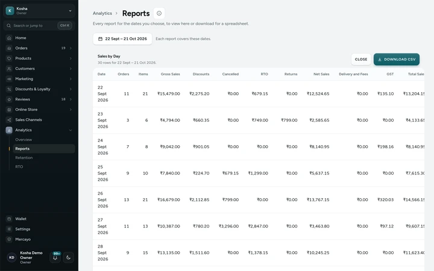The height and width of the screenshot is (271, 434).
Task: Click the info icon beside Reports title
Action: click(159, 13)
